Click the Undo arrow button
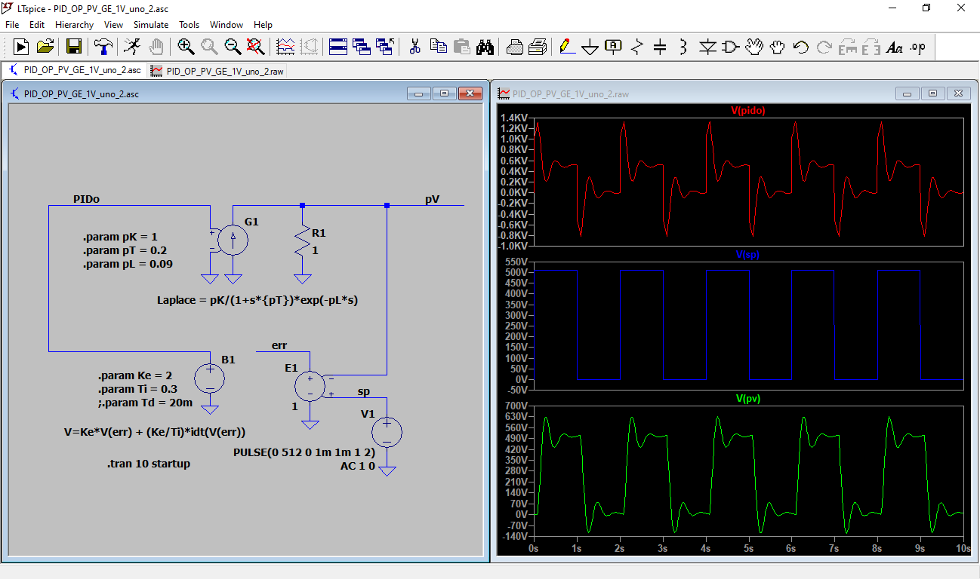 click(x=800, y=47)
